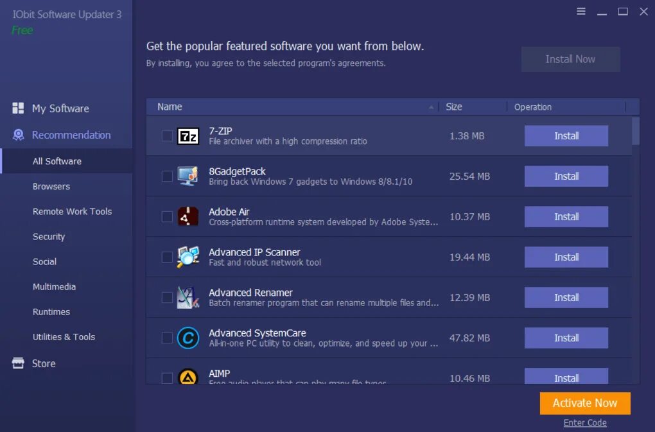The width and height of the screenshot is (655, 432).
Task: Select Multimedia category
Action: pyautogui.click(x=55, y=286)
